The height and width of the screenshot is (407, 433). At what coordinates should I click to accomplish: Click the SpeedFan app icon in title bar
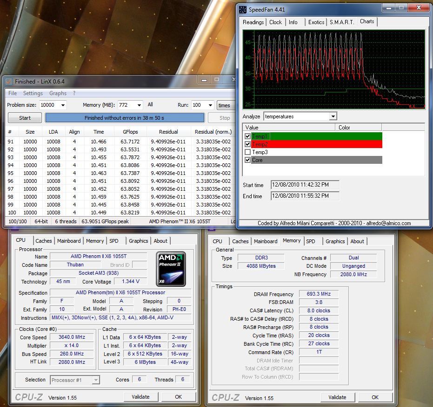click(242, 10)
